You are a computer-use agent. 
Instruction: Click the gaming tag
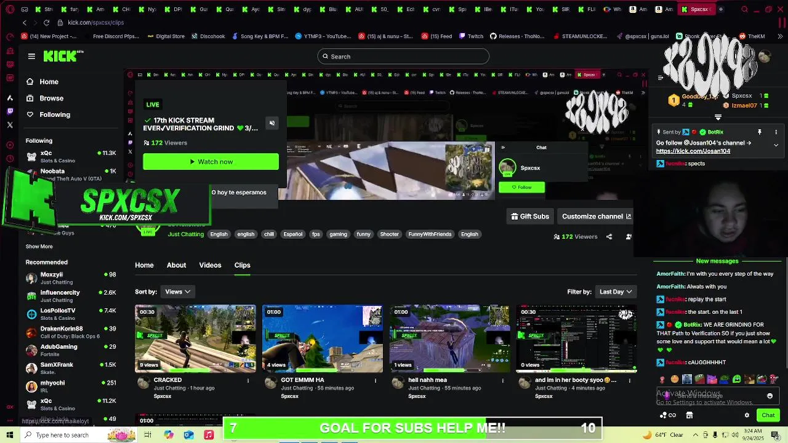pyautogui.click(x=338, y=234)
